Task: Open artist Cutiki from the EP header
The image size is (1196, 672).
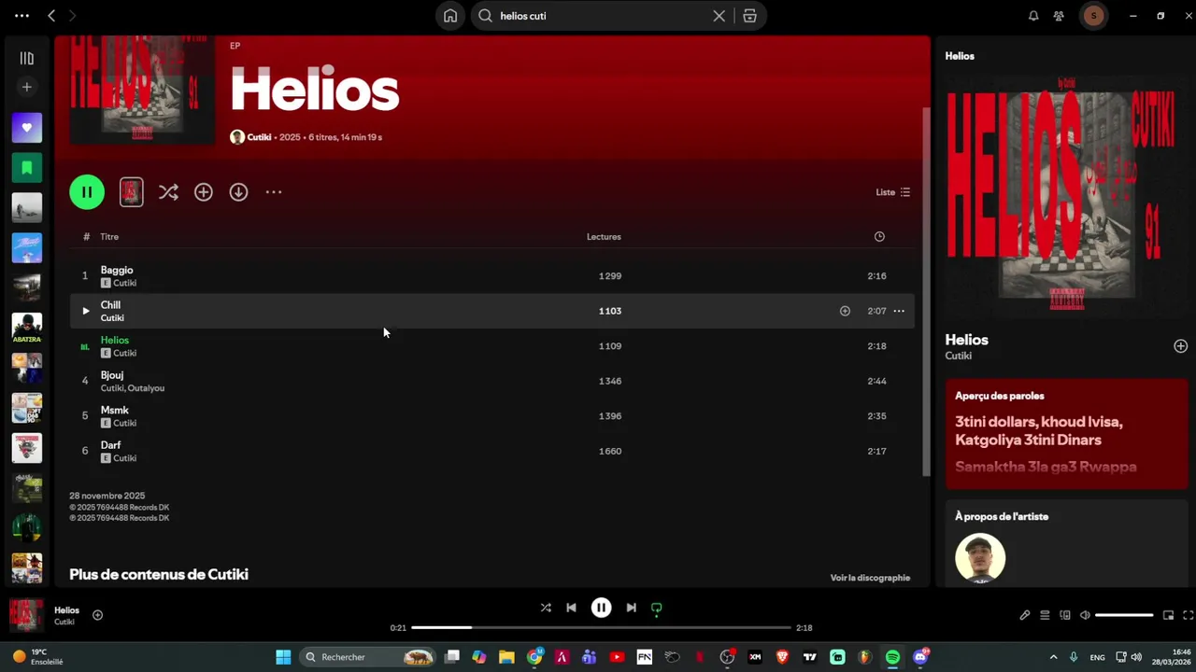Action: [259, 137]
